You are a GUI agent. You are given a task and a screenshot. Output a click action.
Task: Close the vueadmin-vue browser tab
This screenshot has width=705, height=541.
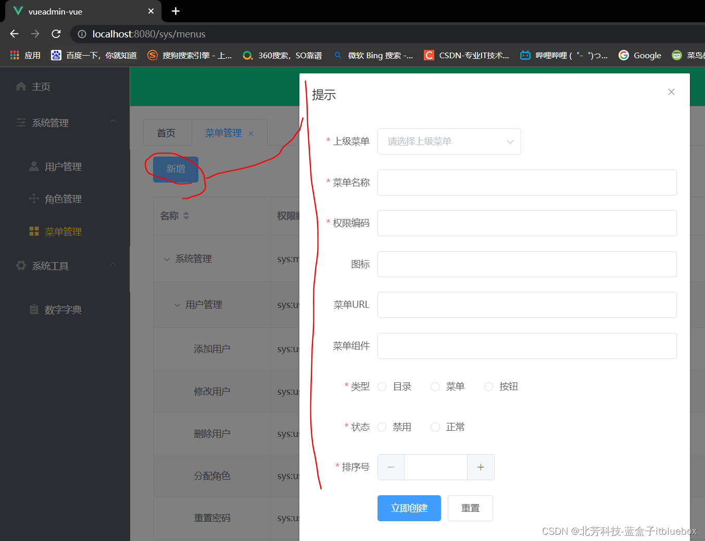click(151, 11)
